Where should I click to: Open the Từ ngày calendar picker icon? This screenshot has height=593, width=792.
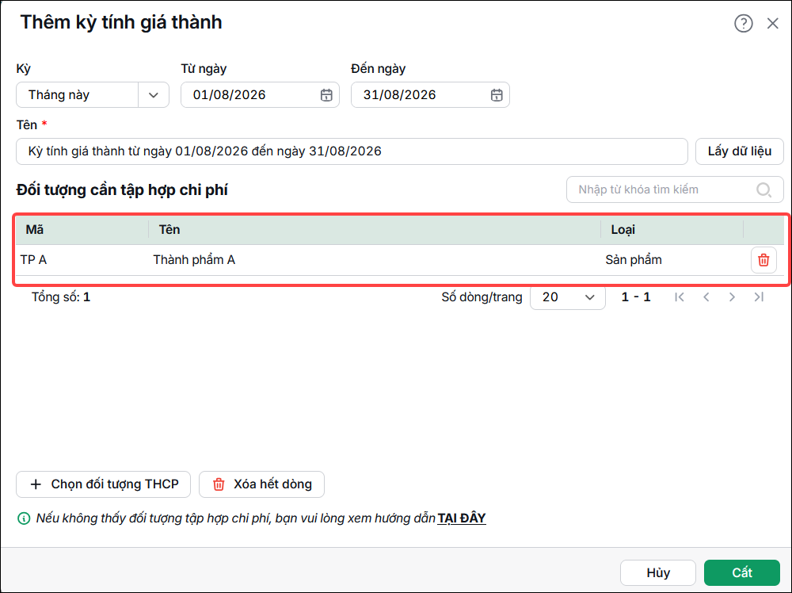point(326,95)
